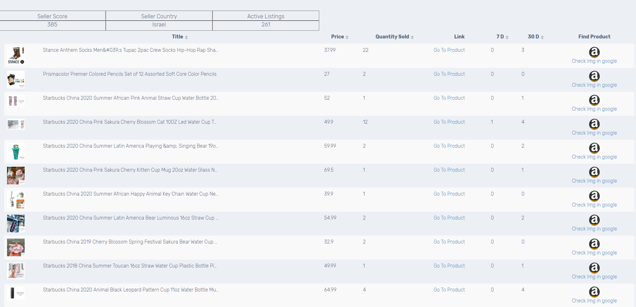Open Go To Product for 2019 Sakura Bear Cup
636x307 pixels.
click(449, 242)
